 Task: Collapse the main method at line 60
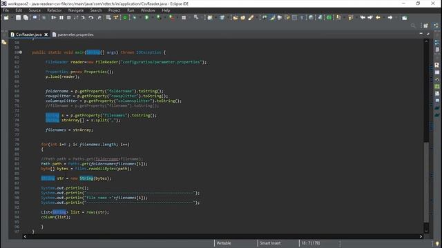(x=21, y=52)
